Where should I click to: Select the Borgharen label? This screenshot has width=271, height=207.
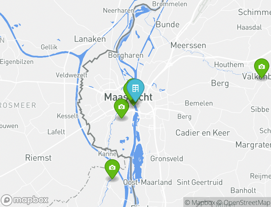click(126, 55)
